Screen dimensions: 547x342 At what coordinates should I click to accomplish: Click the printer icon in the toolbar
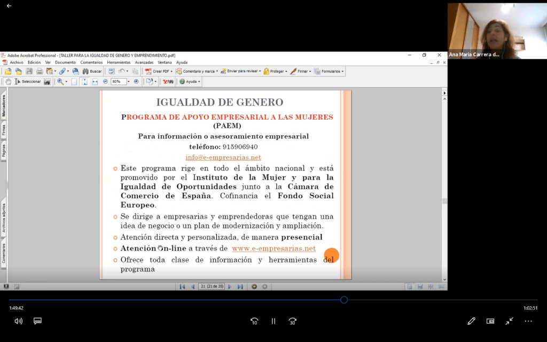coord(40,71)
